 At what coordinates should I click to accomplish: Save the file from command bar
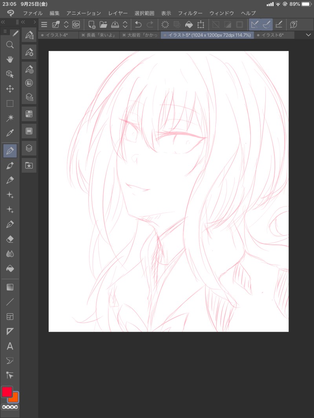(x=115, y=25)
